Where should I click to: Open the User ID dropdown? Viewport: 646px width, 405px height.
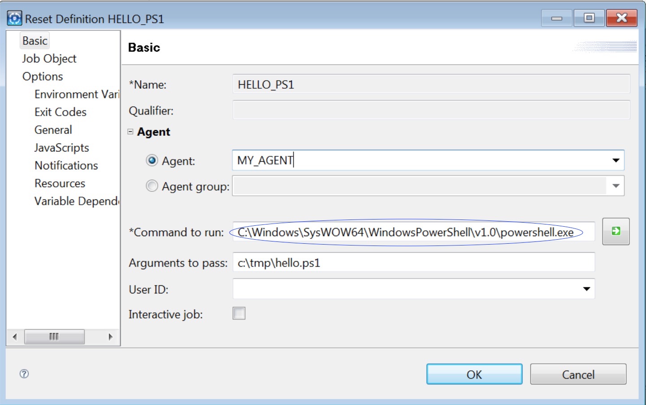point(586,289)
